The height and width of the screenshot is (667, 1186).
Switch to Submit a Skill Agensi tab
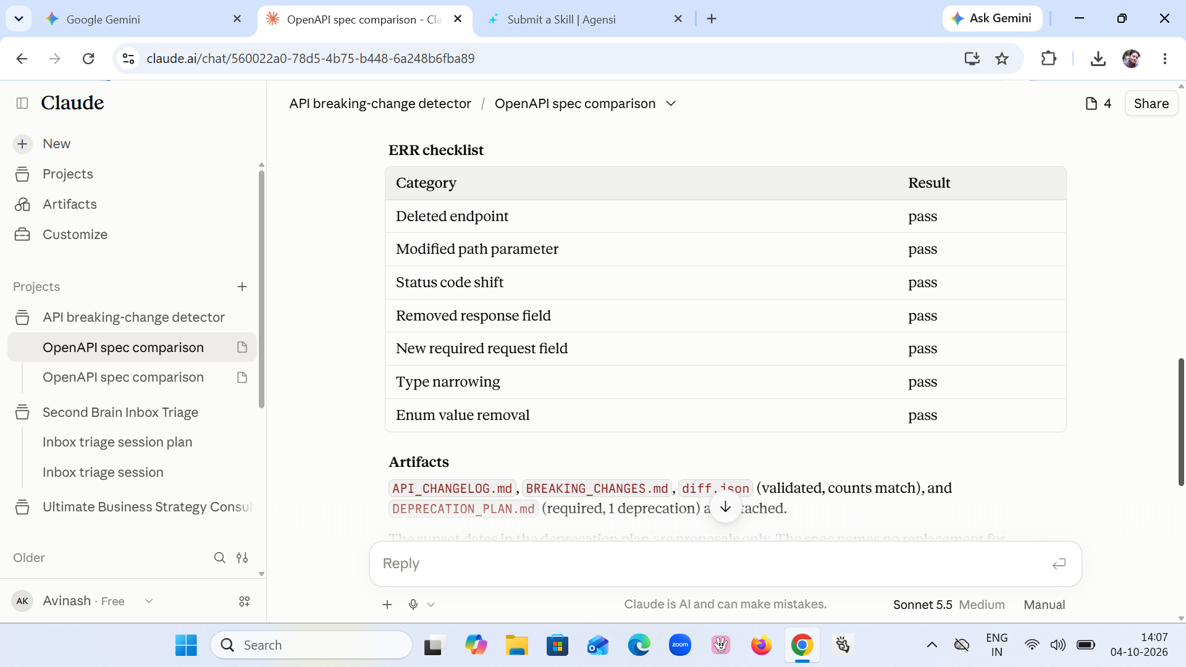coord(584,19)
